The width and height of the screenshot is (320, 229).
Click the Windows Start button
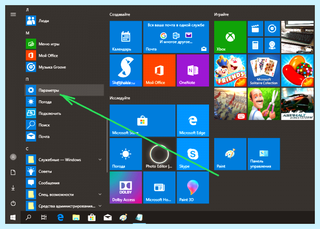13,217
